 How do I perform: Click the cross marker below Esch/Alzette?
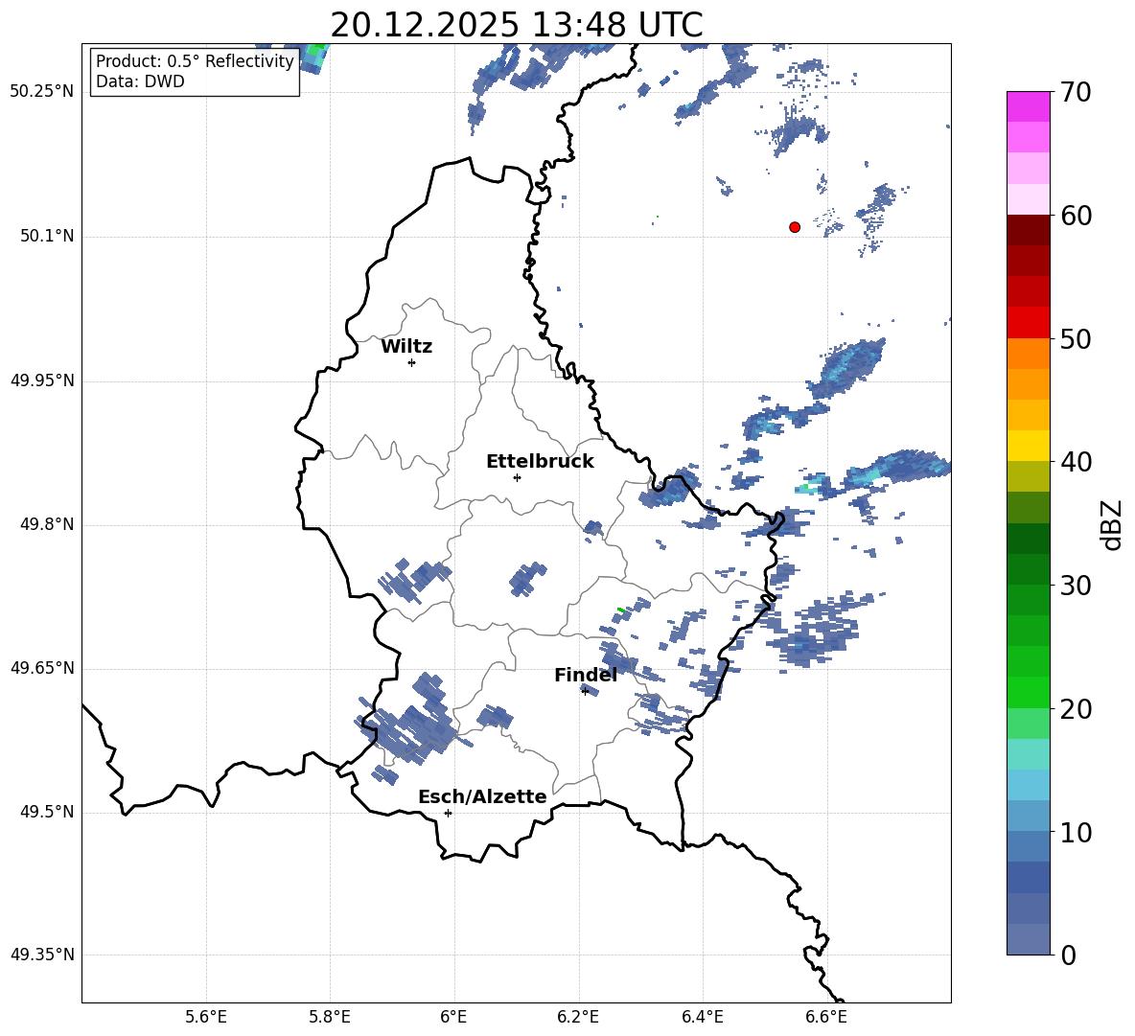(448, 813)
